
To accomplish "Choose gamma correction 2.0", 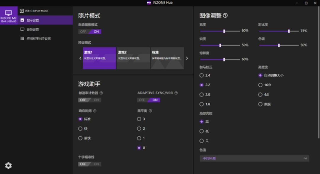I will point(201,95).
